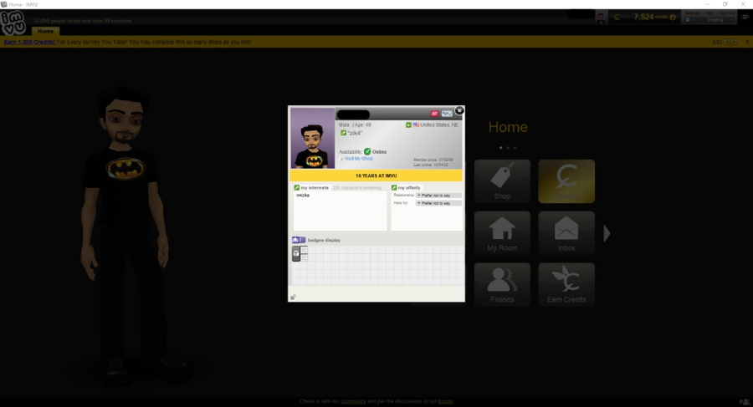Open the Earn 1,200 Credits link
The height and width of the screenshot is (407, 753).
[x=30, y=43]
